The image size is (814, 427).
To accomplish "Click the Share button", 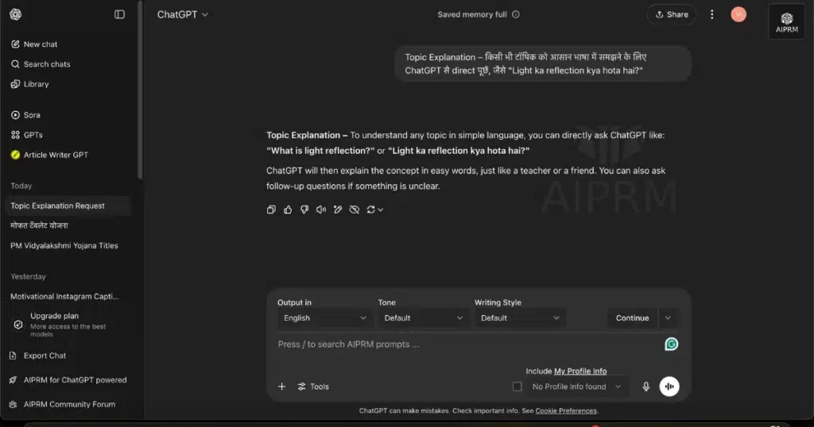I will [671, 14].
